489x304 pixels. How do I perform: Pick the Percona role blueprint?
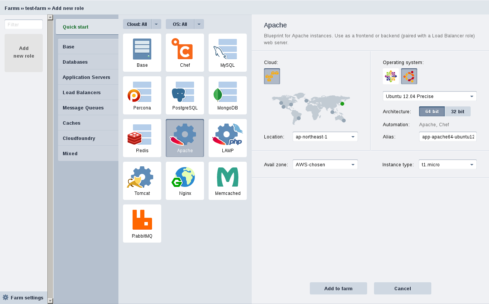(142, 95)
